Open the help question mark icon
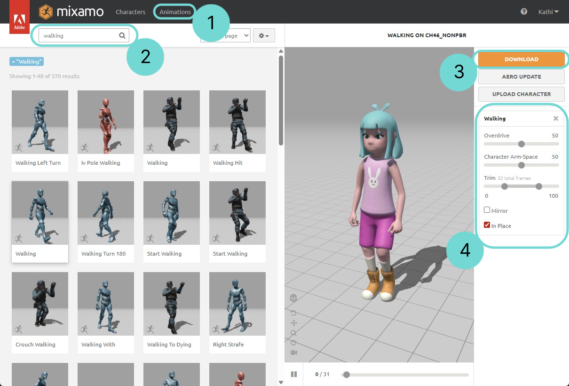This screenshot has height=386, width=569. [x=524, y=12]
